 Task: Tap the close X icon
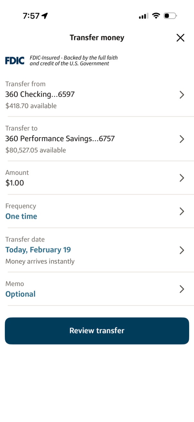point(180,38)
